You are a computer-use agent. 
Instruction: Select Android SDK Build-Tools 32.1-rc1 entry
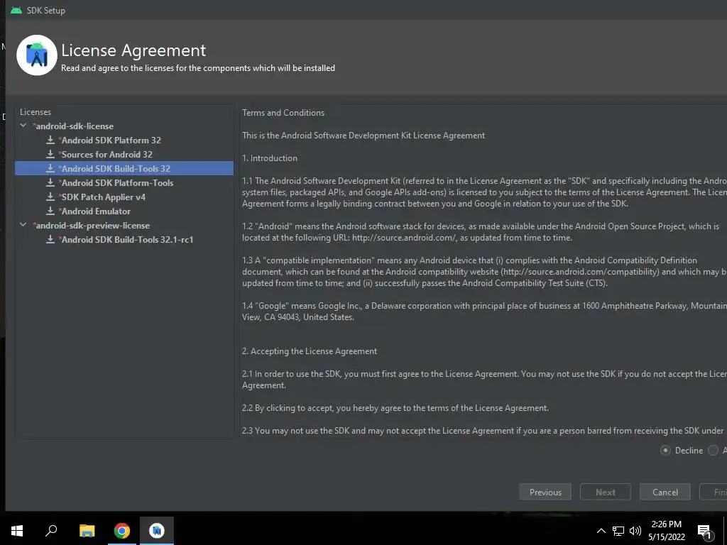(126, 240)
